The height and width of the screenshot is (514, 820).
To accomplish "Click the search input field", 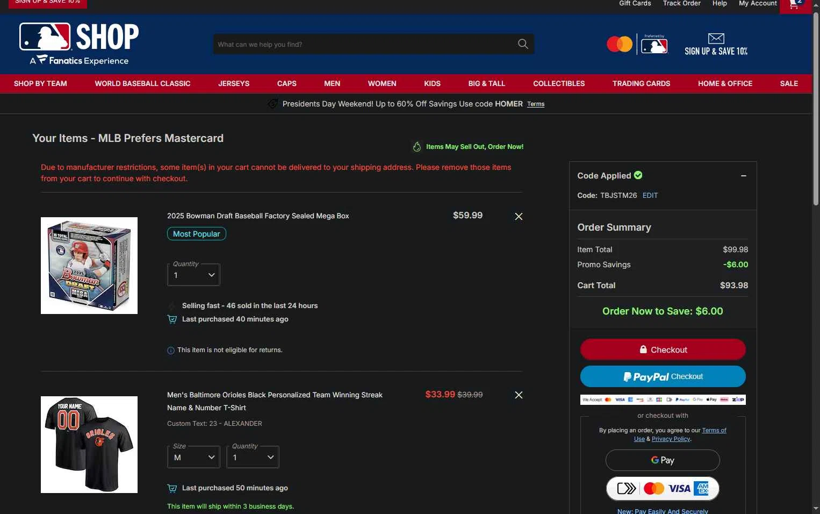I will click(365, 44).
